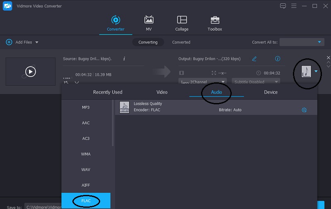Switch to the MV module

(x=149, y=20)
